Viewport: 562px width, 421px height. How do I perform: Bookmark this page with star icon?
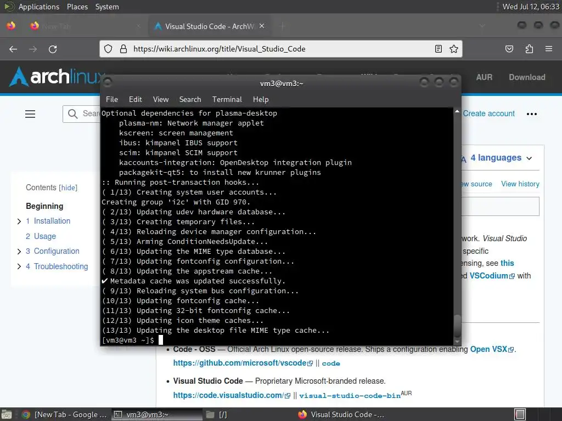coord(454,49)
